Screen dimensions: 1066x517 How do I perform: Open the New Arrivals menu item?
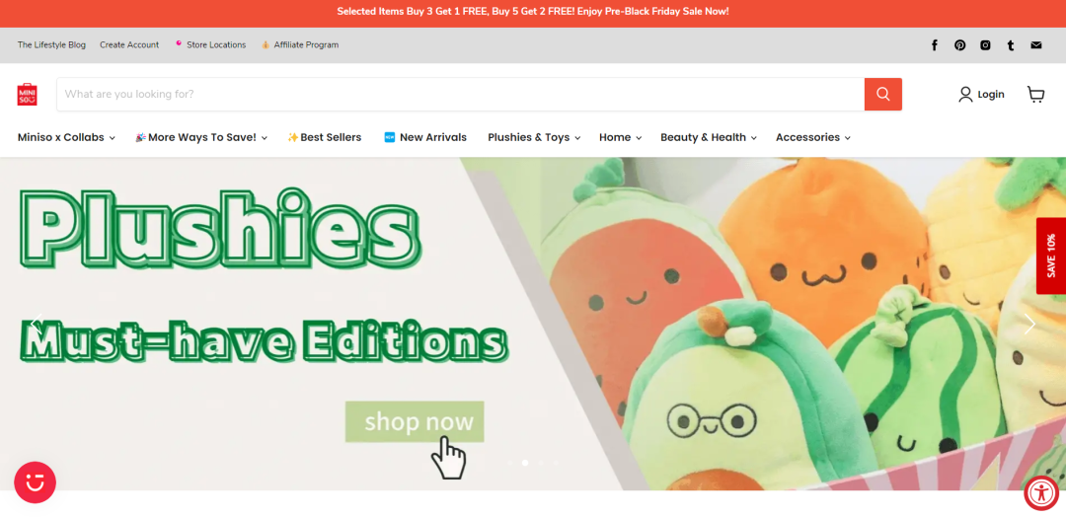click(425, 137)
